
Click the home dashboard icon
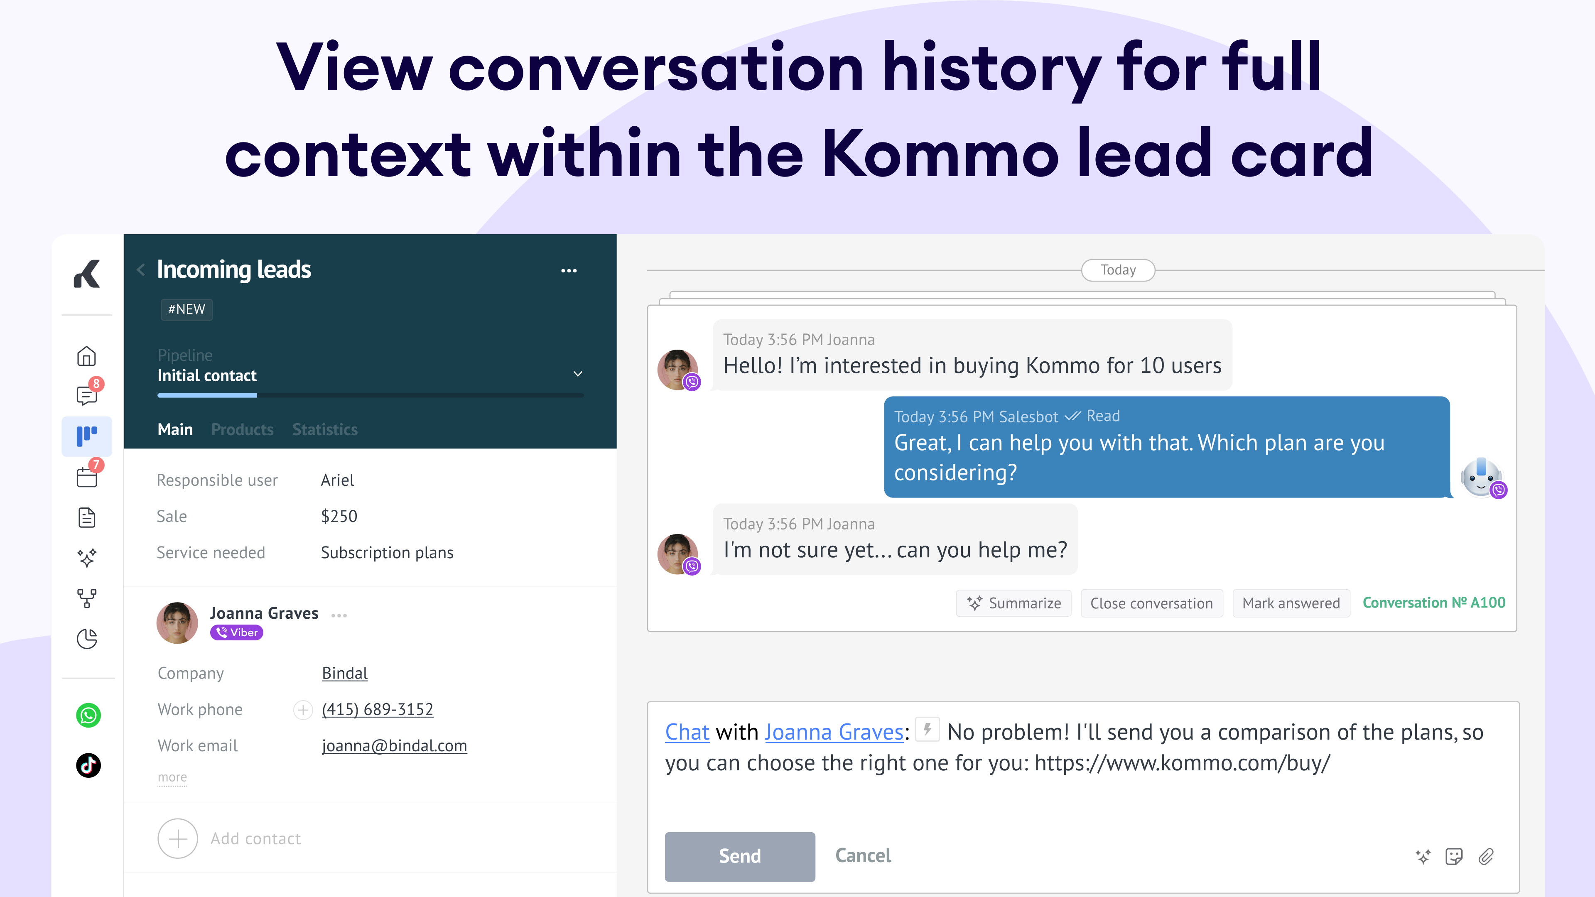87,356
